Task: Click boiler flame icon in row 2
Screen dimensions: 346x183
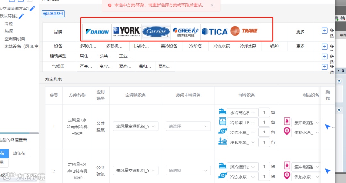Action: 287,165
